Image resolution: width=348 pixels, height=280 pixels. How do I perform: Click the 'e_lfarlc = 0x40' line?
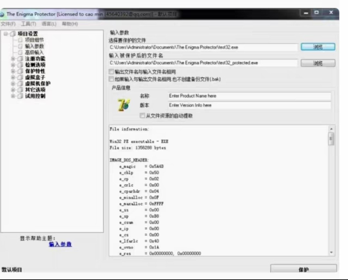coord(139,241)
